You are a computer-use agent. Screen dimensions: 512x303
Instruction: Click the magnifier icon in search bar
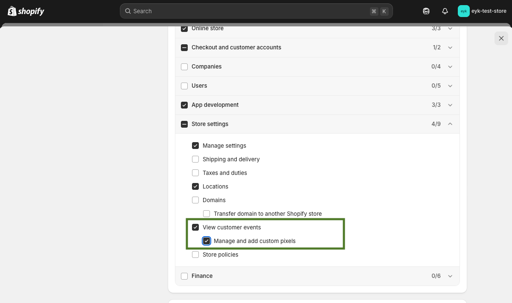(x=128, y=11)
